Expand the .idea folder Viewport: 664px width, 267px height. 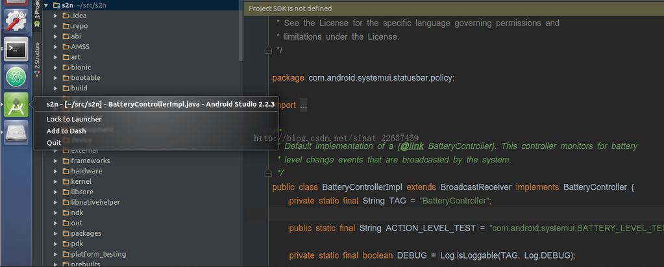point(55,16)
